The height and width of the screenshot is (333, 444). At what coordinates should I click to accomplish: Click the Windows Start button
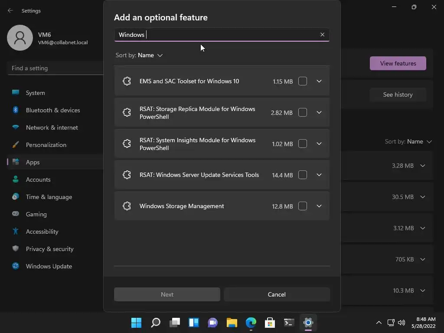[x=136, y=323]
